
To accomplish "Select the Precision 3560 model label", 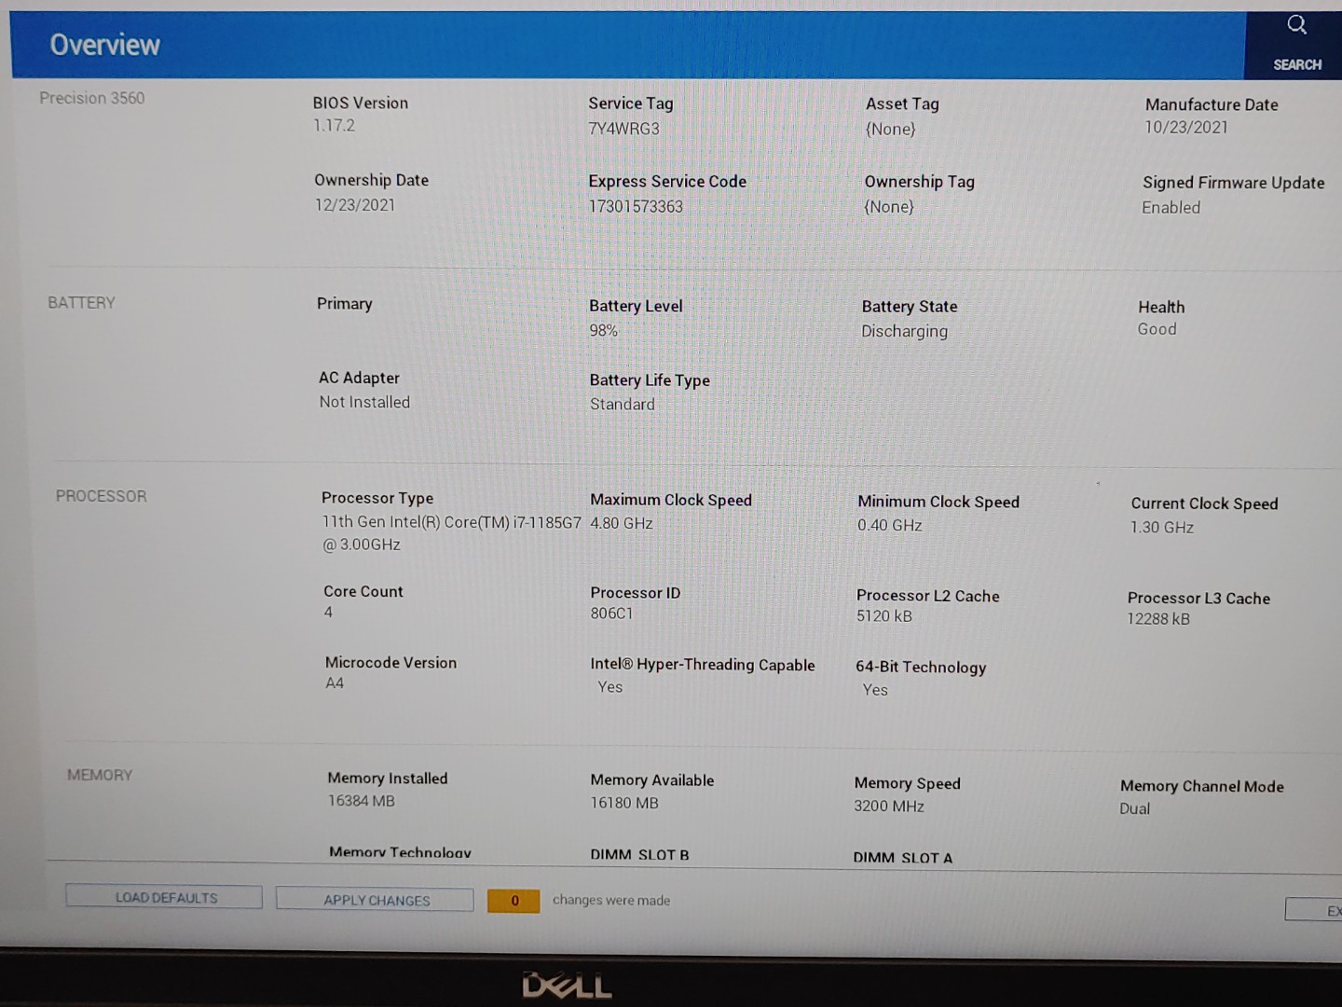I will (91, 98).
